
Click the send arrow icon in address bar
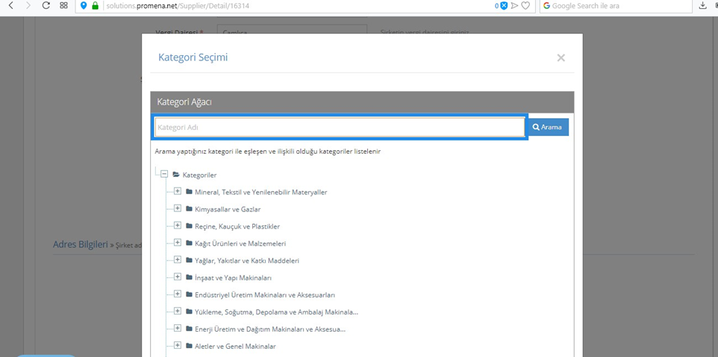point(515,6)
